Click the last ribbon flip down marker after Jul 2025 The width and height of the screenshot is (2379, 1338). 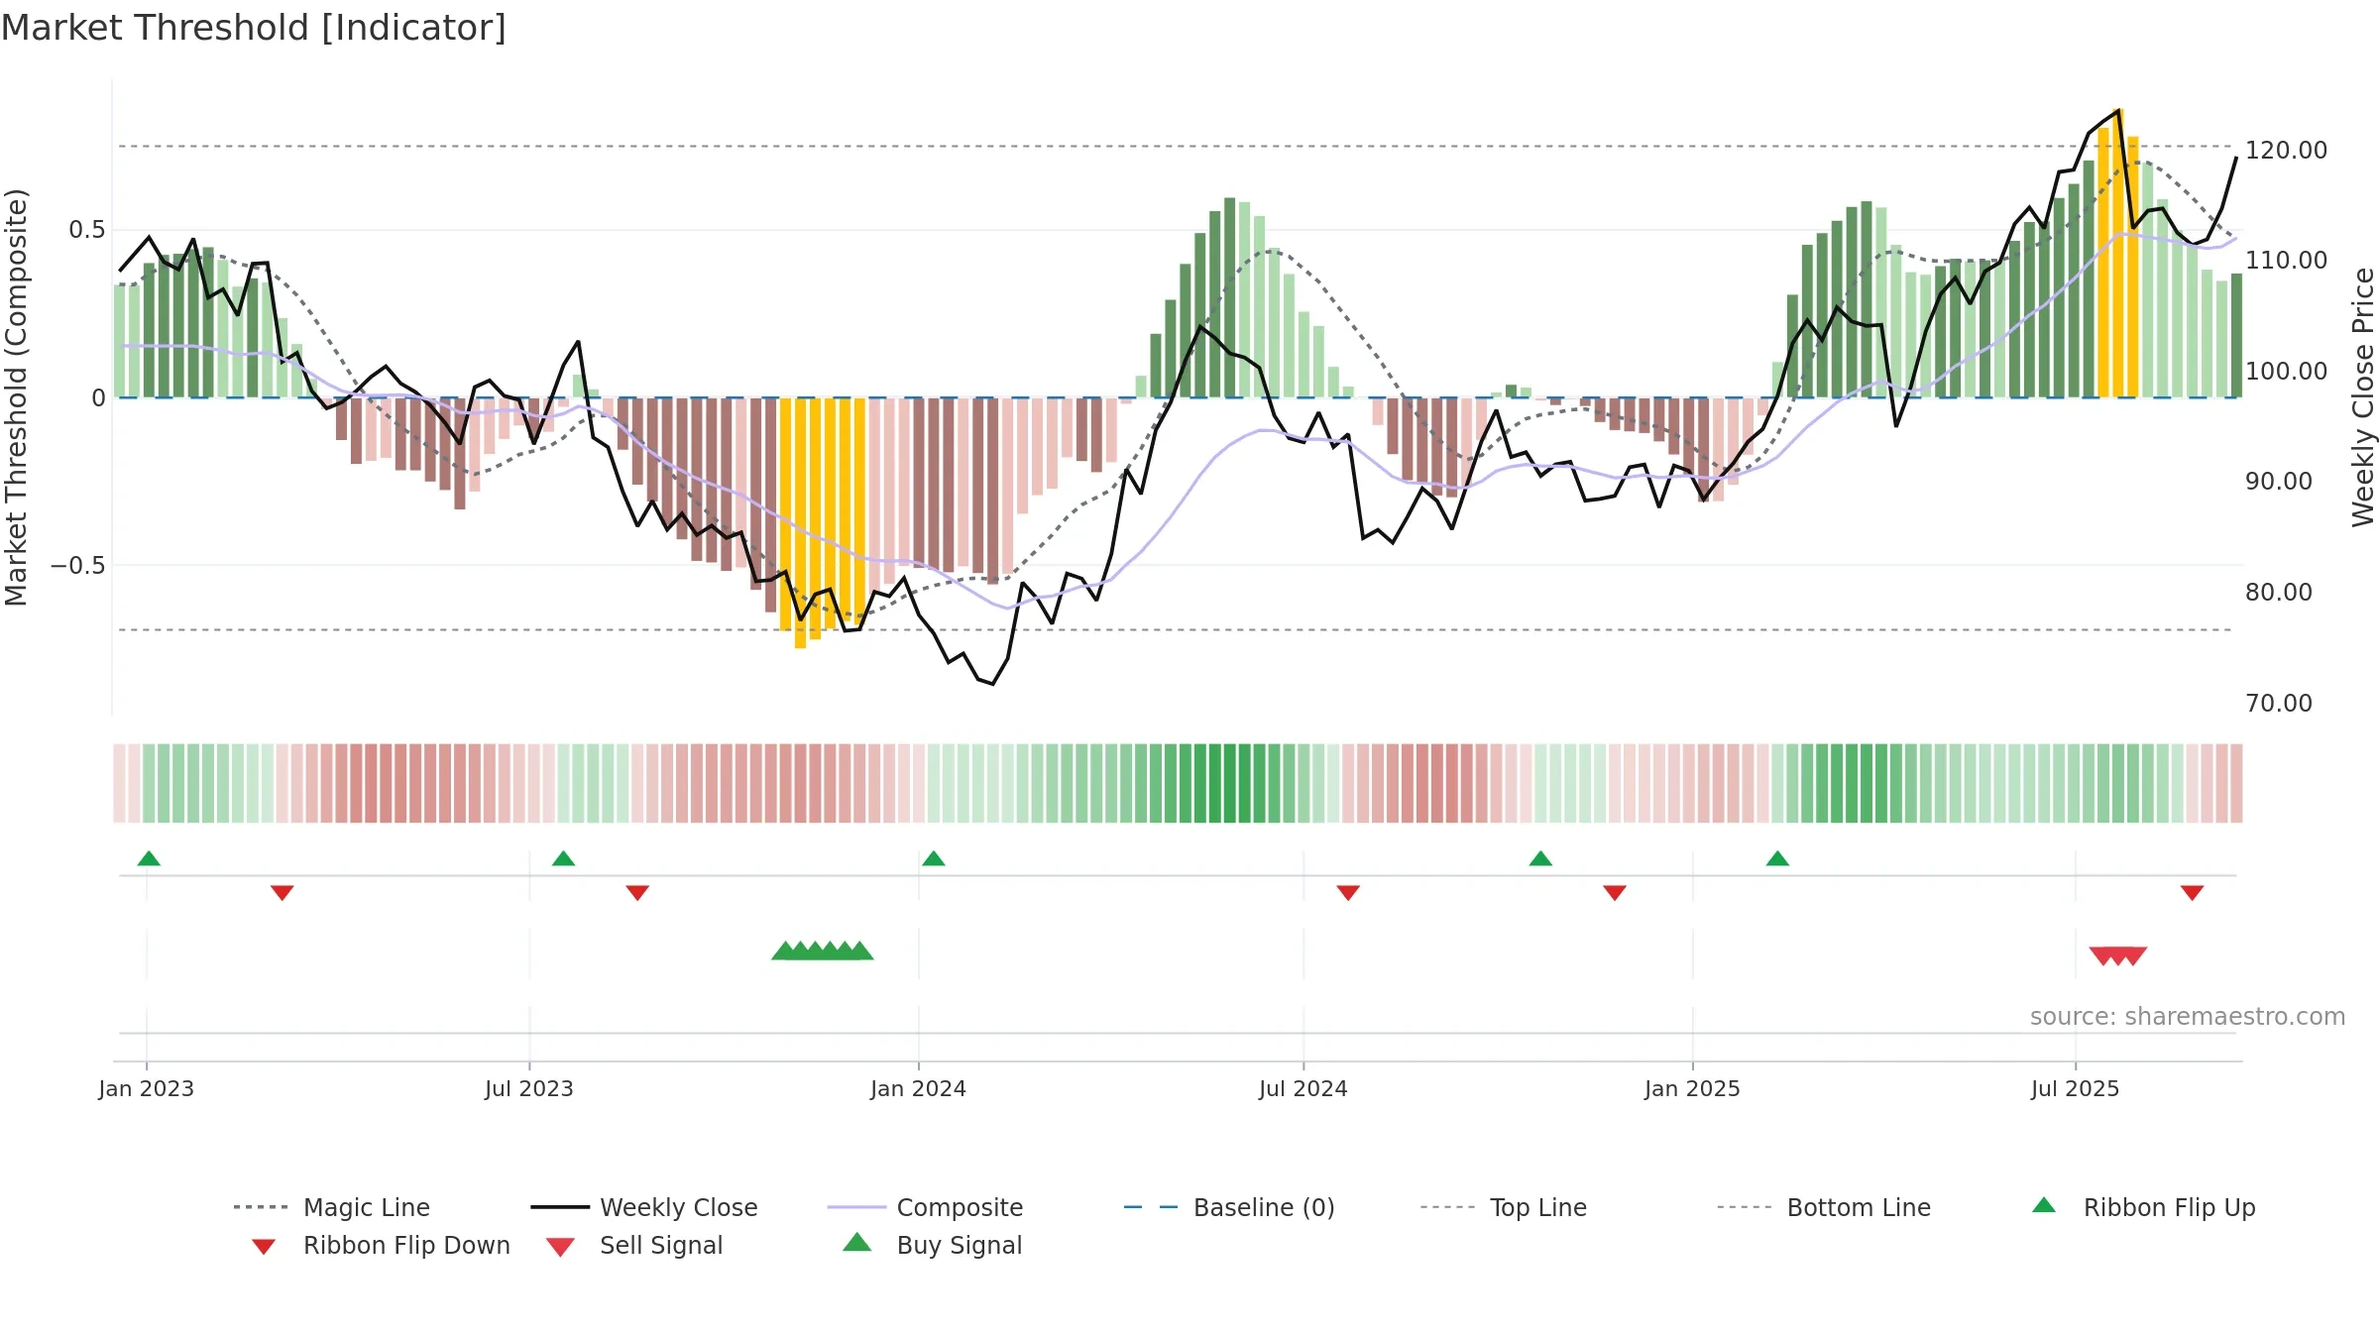coord(2192,893)
